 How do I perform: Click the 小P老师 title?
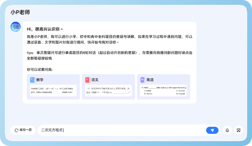(x=20, y=12)
